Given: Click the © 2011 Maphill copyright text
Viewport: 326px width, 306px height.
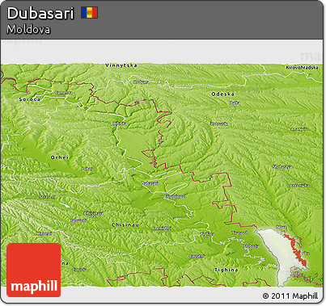Looking at the screenshot, I should [290, 296].
